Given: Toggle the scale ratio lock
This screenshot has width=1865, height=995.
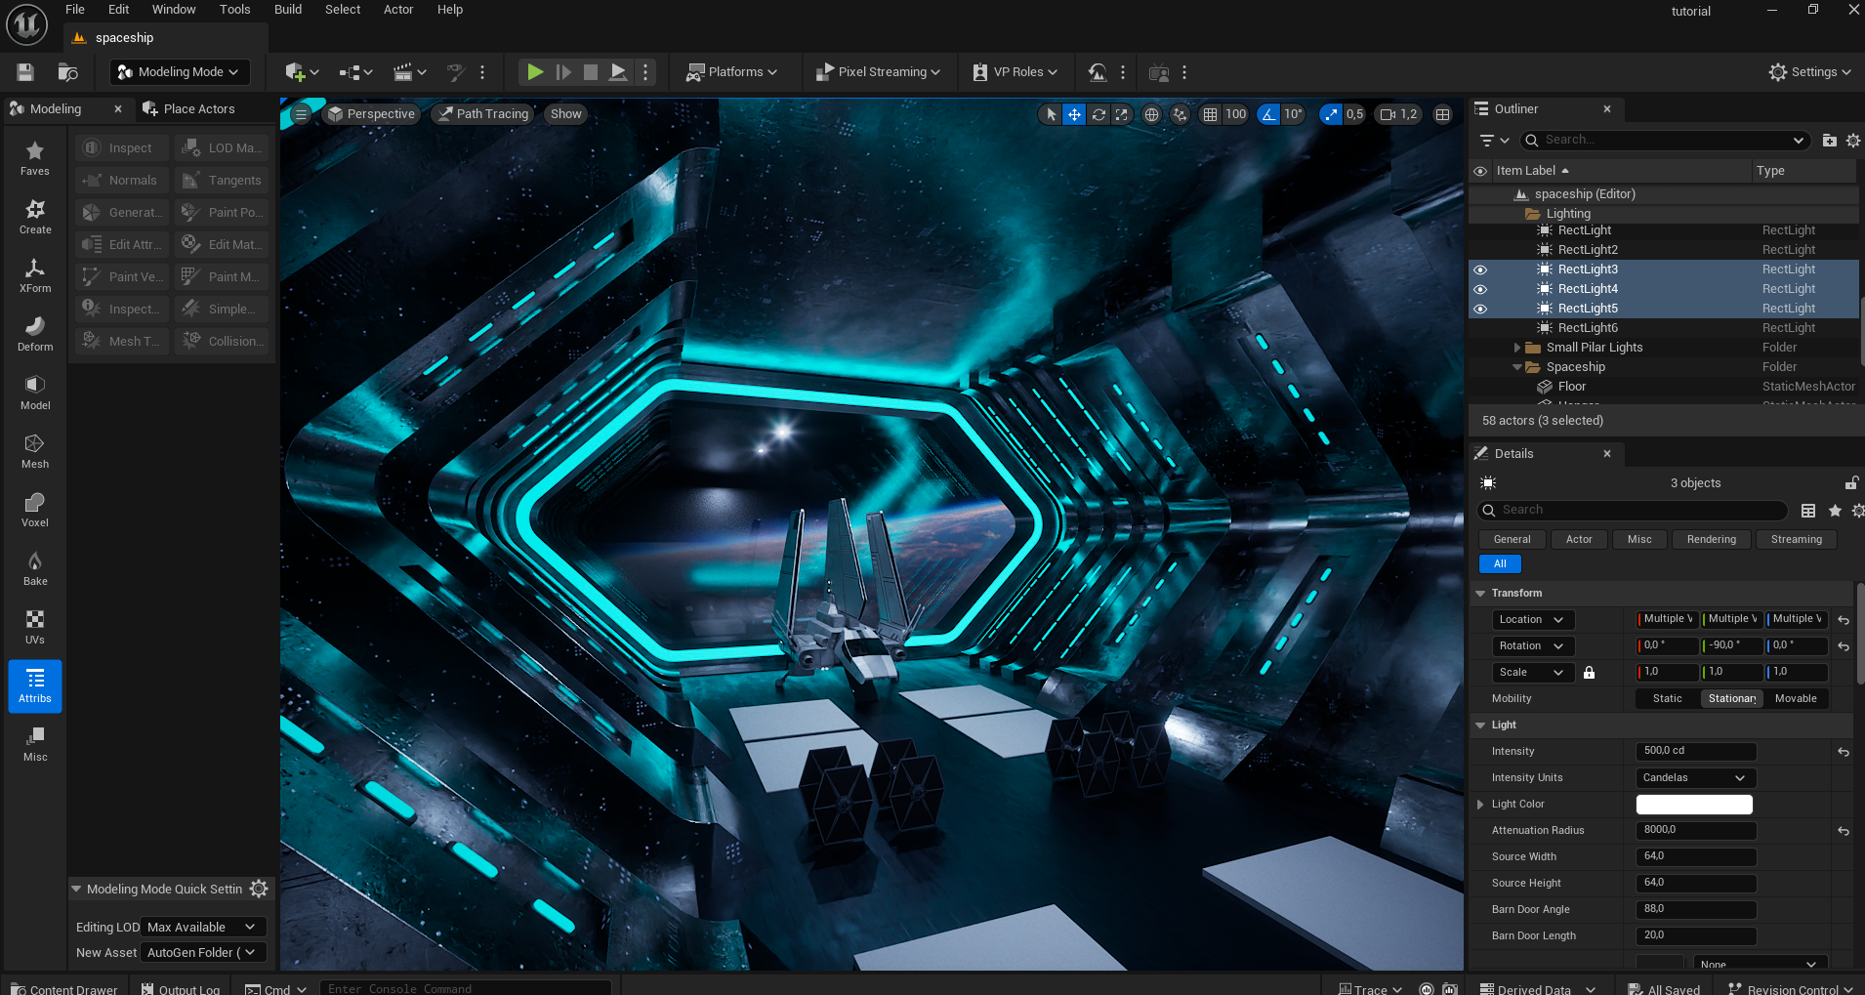Looking at the screenshot, I should point(1589,672).
